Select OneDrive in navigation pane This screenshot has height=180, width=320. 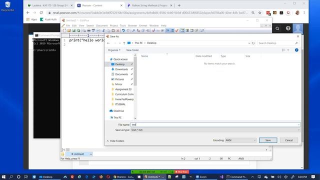118,111
